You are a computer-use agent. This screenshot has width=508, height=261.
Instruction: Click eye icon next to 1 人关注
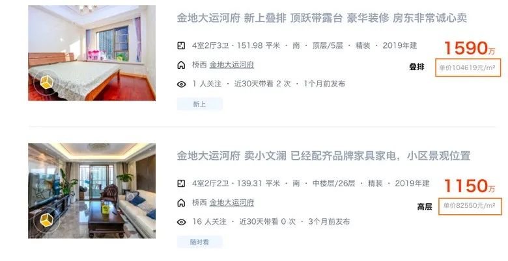coord(182,84)
